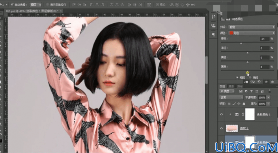Click the Distribute top edges icon

[x=111, y=5]
